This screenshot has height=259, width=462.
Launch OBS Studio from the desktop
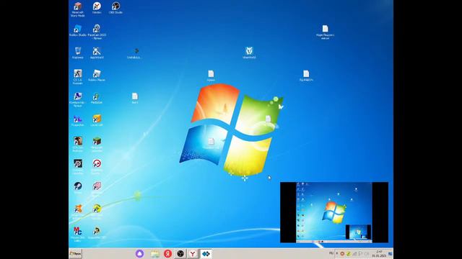[x=115, y=8]
